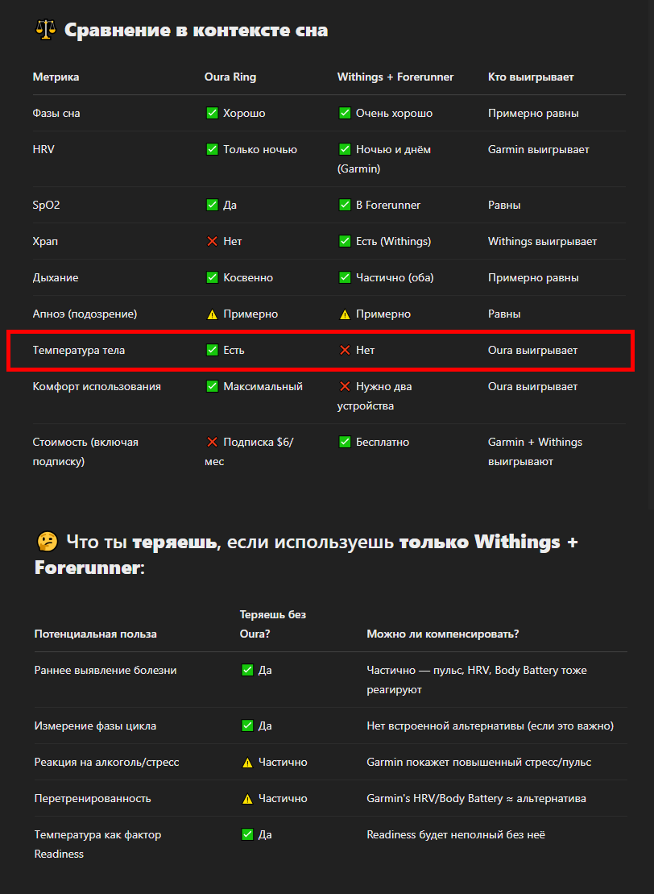Click warning triangle in Withings Апноэ cell
Image resolution: width=654 pixels, height=894 pixels.
[345, 314]
